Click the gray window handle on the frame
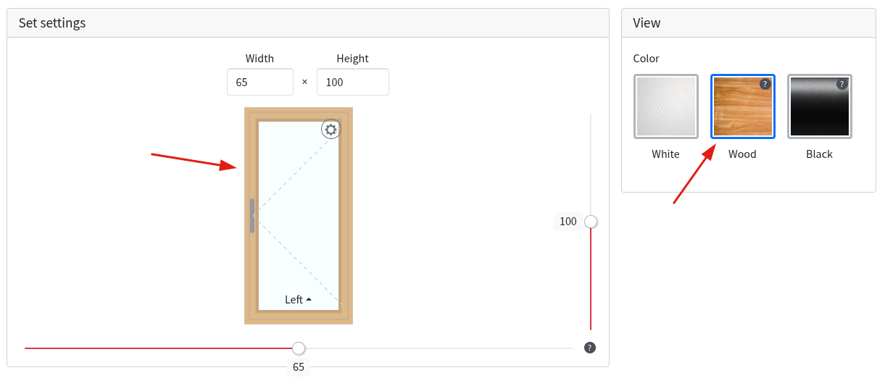This screenshot has width=885, height=386. pos(252,216)
